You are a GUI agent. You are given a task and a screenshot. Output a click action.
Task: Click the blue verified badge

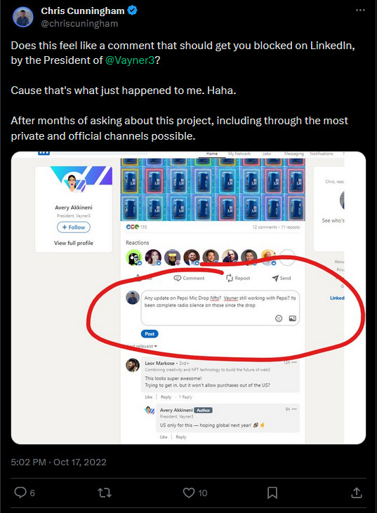click(132, 11)
